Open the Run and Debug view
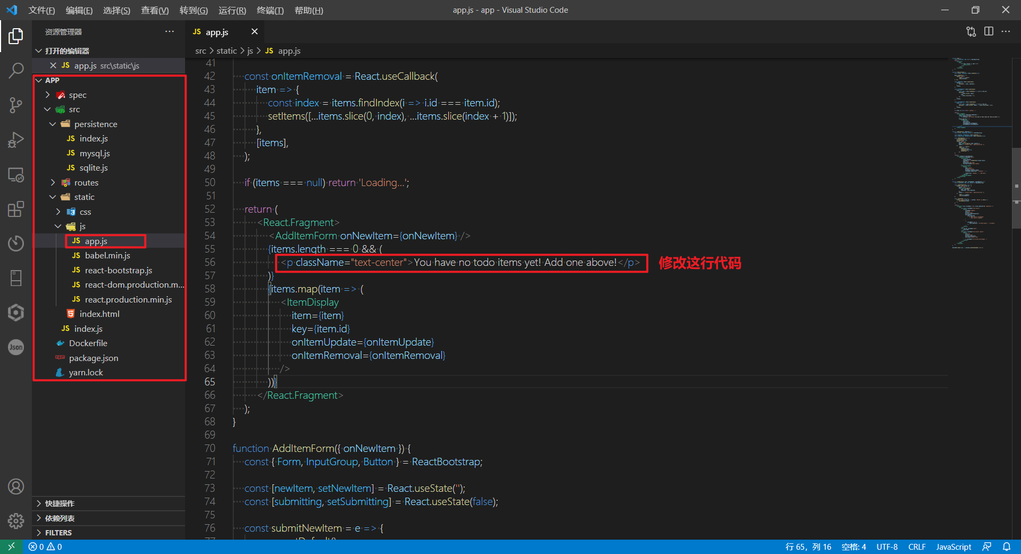The image size is (1021, 554). click(x=16, y=140)
